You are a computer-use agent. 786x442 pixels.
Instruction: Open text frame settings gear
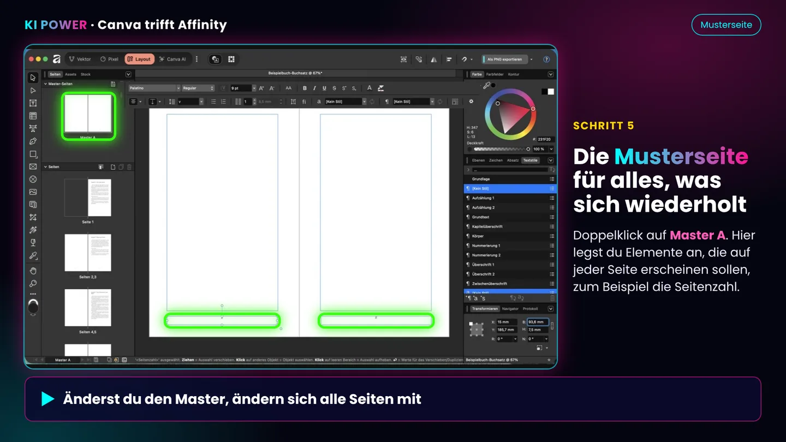(x=471, y=101)
